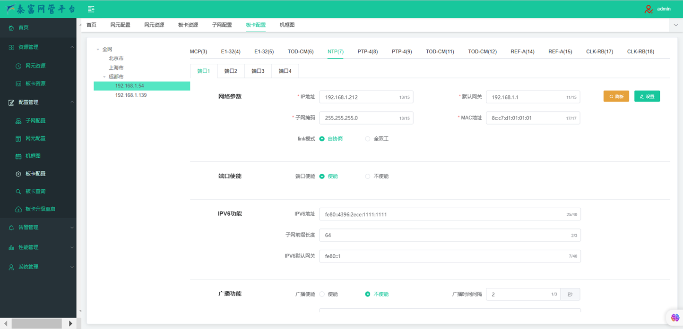Click the horizontal scrollbar at bottom left
Viewport: 683px width, 329px height.
tap(36, 323)
